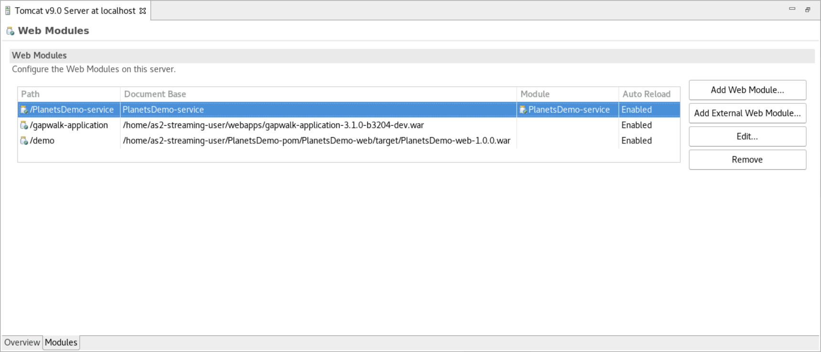Select the Modules tab at bottom

point(61,342)
